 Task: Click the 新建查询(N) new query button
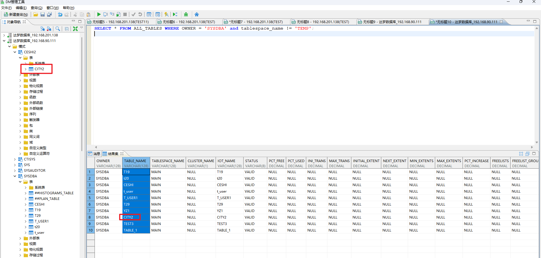click(x=16, y=14)
